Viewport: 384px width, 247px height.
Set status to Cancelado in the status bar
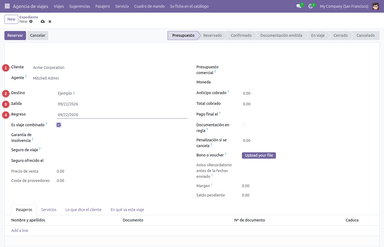pyautogui.click(x=366, y=35)
